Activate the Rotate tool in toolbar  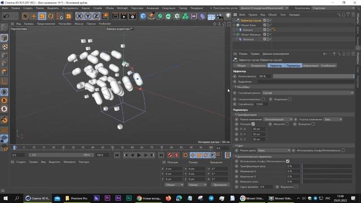tap(51, 16)
